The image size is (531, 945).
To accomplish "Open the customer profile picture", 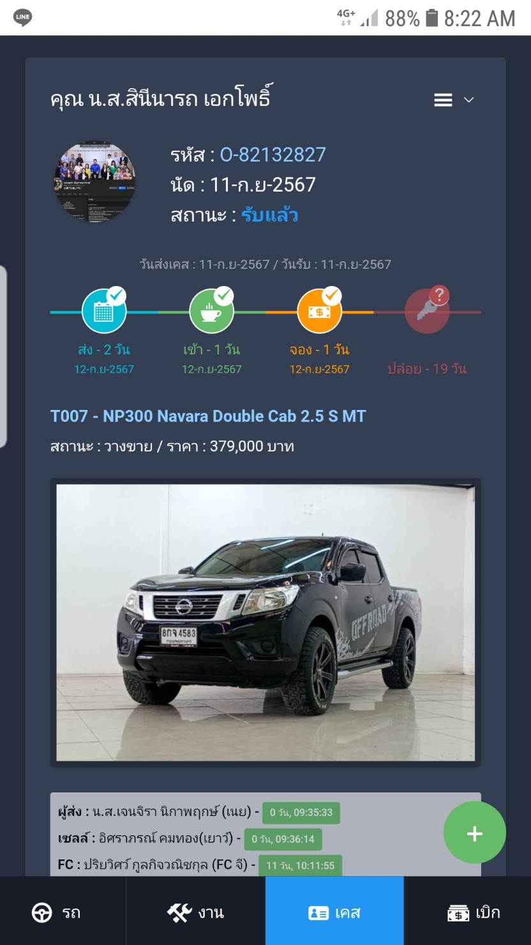I will pos(94,181).
